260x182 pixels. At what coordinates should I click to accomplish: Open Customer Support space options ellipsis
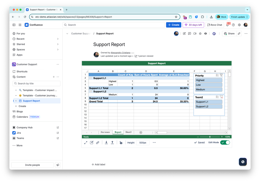[58, 64]
